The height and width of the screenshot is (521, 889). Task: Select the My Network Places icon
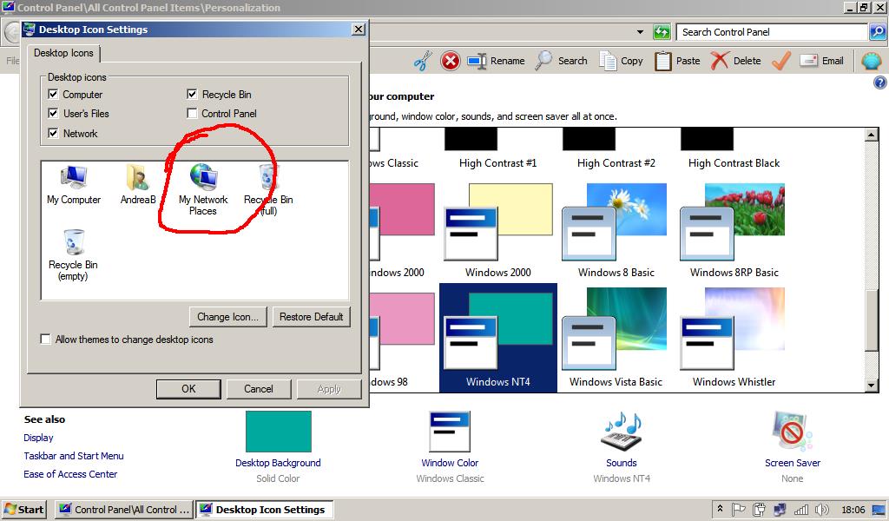[x=203, y=190]
